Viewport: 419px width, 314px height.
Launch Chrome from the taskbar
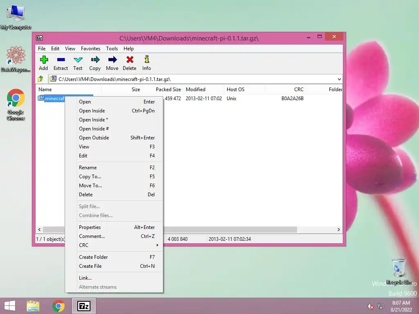(x=59, y=306)
